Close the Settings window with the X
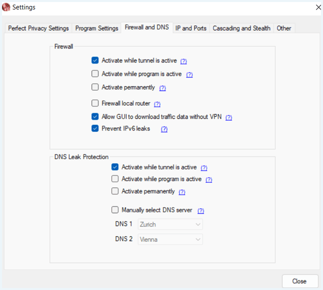Image resolution: width=323 pixels, height=290 pixels. [318, 8]
